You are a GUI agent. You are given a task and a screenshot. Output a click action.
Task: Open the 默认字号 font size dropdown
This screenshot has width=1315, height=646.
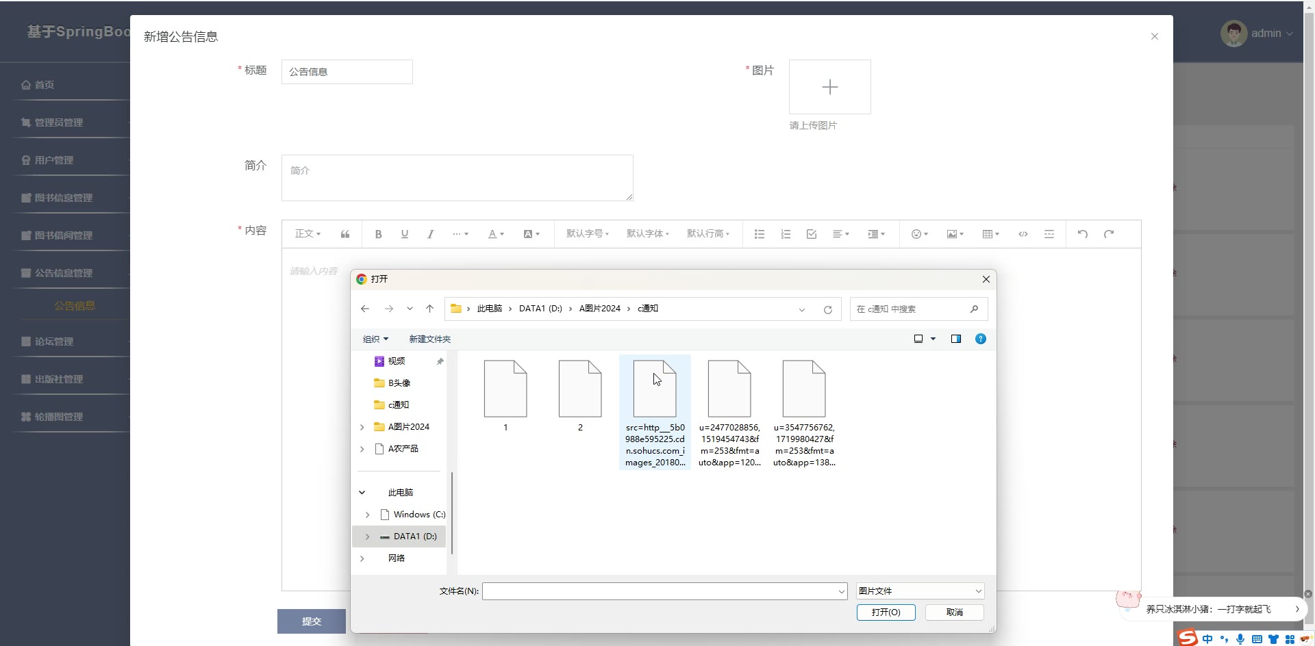pyautogui.click(x=587, y=234)
